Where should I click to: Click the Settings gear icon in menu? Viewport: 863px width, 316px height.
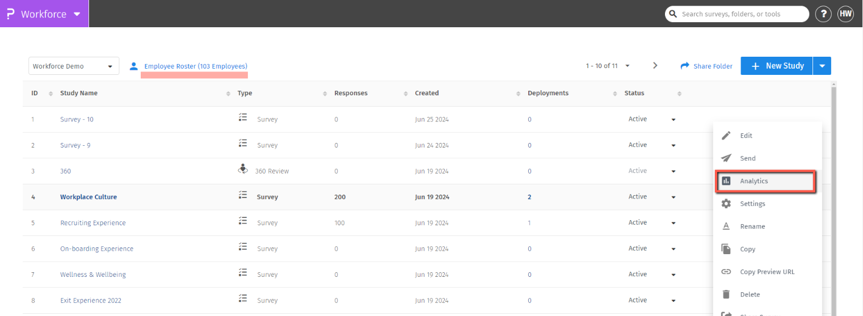(x=726, y=204)
